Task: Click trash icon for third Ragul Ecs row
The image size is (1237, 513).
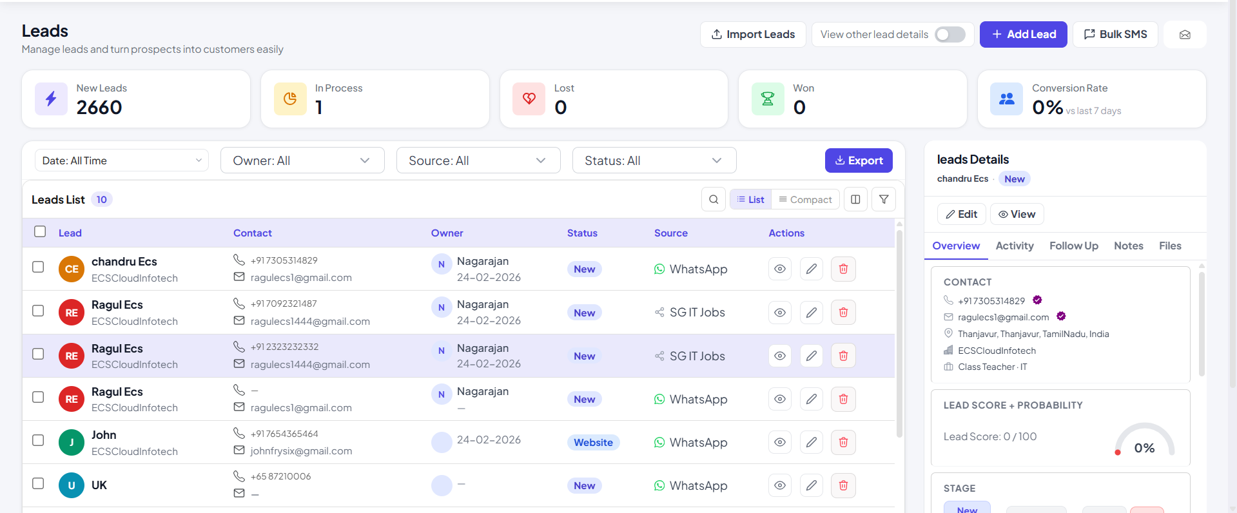Action: tap(843, 400)
